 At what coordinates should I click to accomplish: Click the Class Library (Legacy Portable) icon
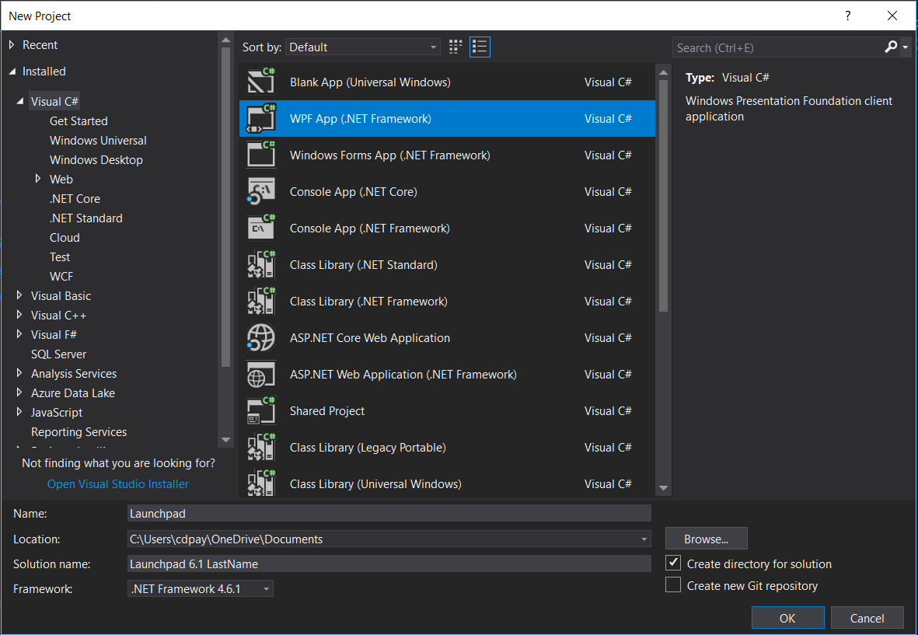point(261,447)
